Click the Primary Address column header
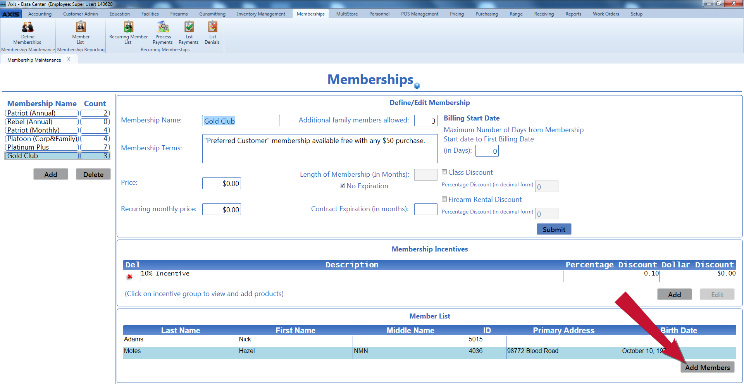 563,331
